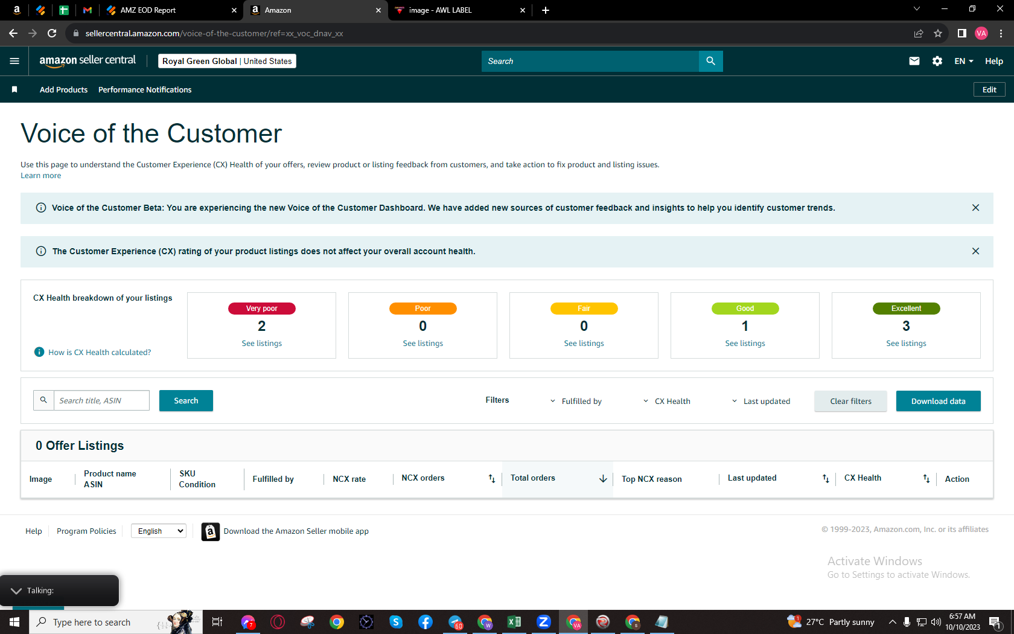The height and width of the screenshot is (634, 1014).
Task: Click the browser back arrow
Action: click(x=13, y=33)
